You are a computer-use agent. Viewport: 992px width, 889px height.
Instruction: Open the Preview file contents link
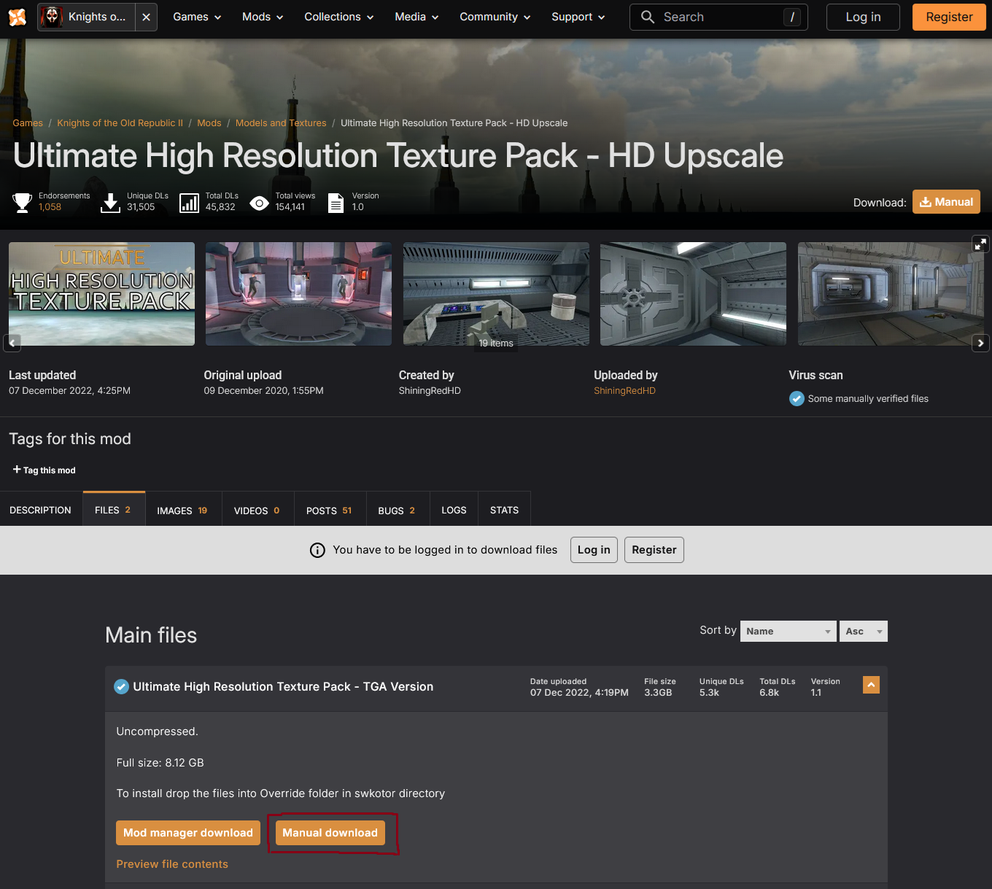tap(172, 864)
